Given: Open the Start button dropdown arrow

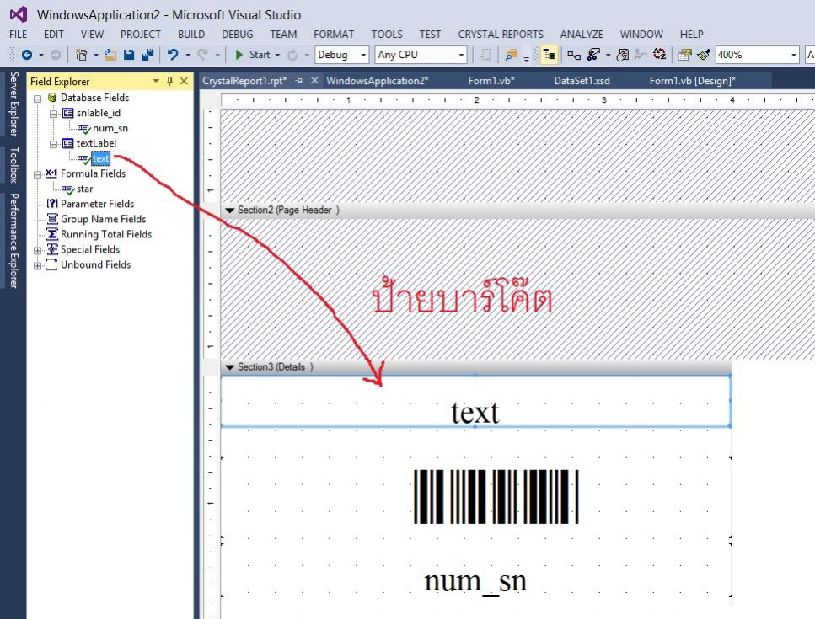Looking at the screenshot, I should (277, 55).
